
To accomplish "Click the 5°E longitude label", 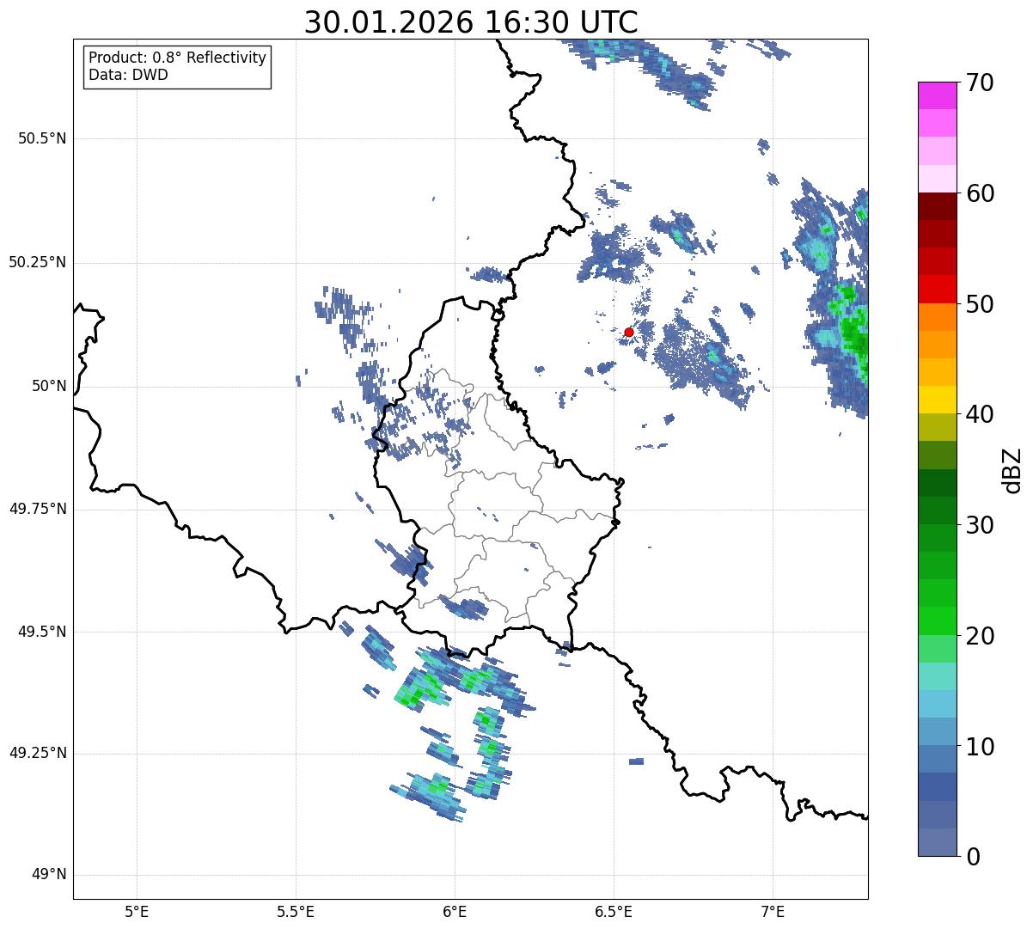I will (x=137, y=911).
